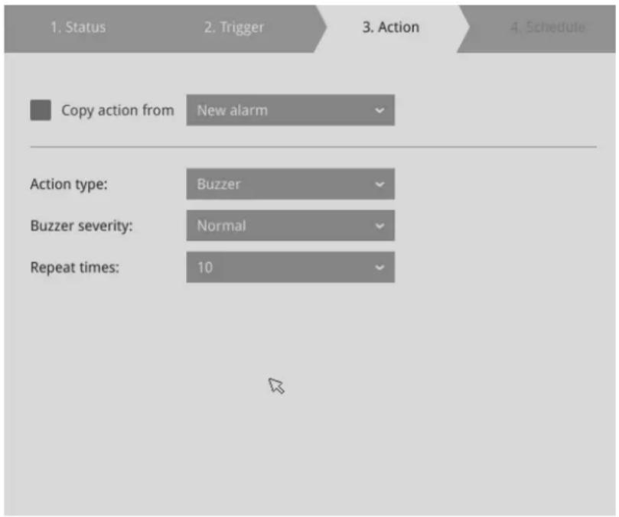Click the 'Repeat times:' label

pos(75,268)
